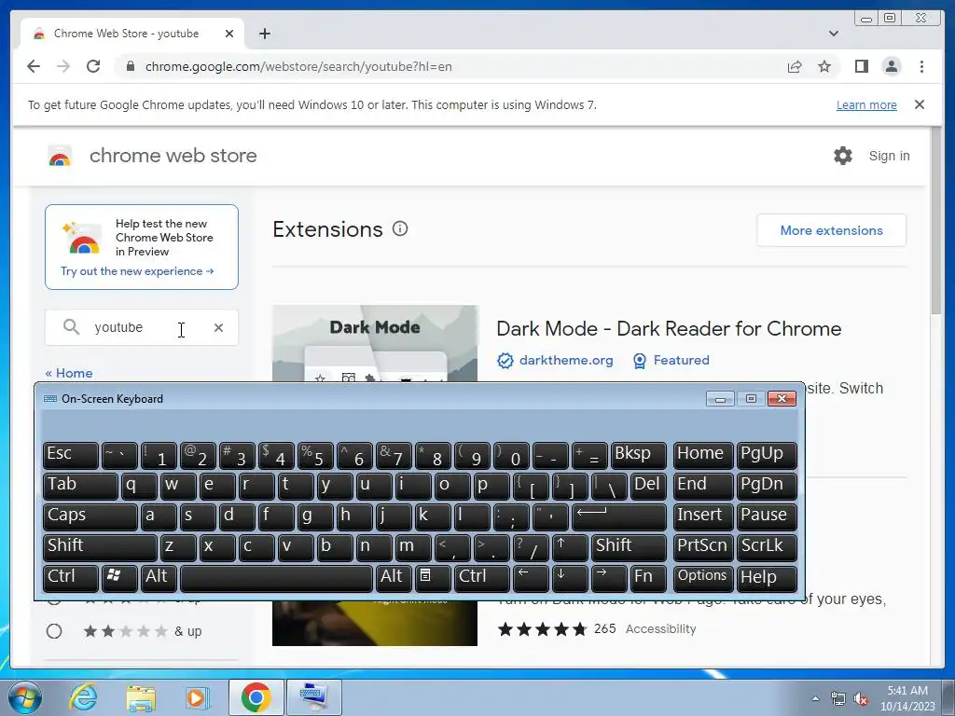
Task: Launch Internet Explorer from the taskbar
Action: 83,697
